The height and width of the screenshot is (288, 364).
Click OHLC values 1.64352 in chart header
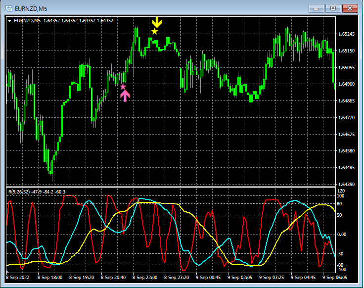coord(79,21)
